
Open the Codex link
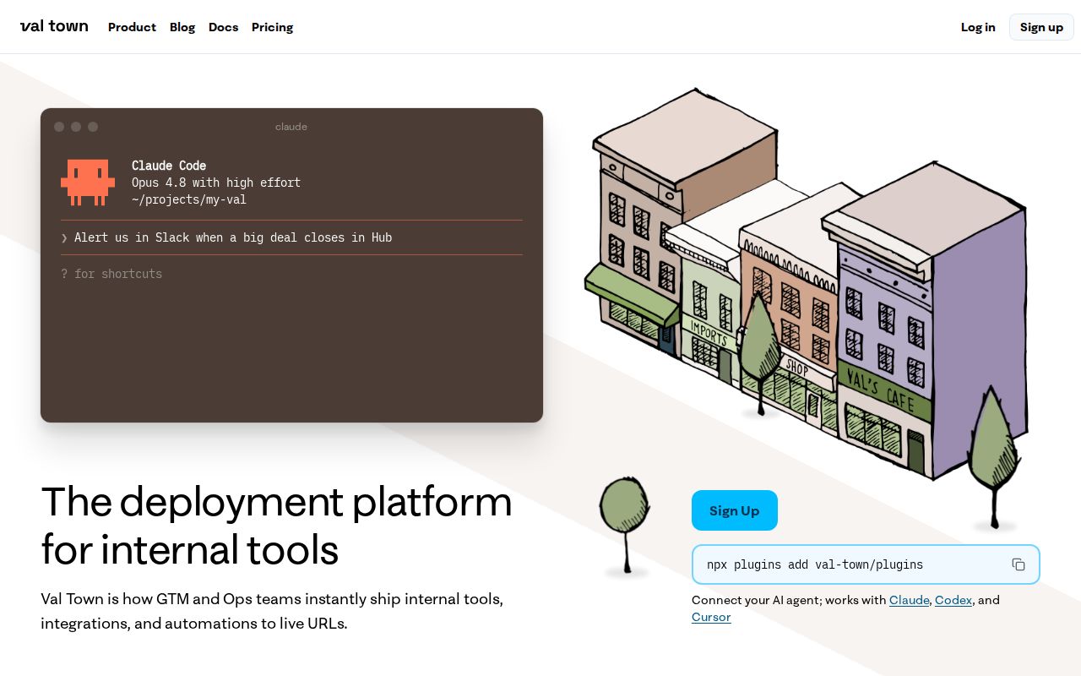pyautogui.click(x=953, y=600)
